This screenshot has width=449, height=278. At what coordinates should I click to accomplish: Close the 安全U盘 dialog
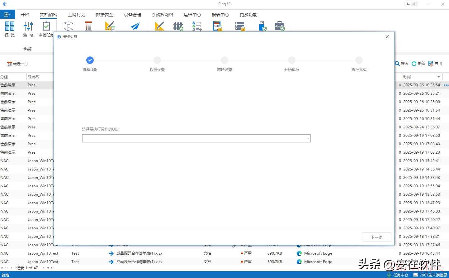click(387, 37)
